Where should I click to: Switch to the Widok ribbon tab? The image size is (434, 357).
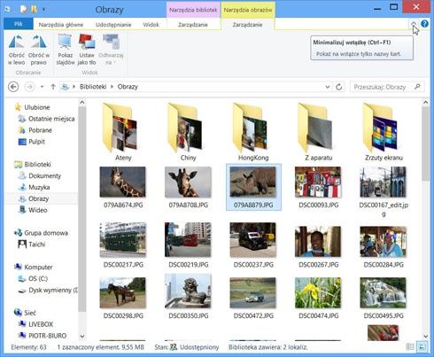(151, 25)
